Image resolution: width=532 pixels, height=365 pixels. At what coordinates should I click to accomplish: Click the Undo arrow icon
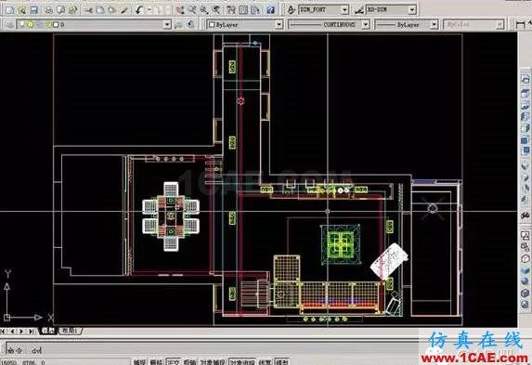coord(139,10)
